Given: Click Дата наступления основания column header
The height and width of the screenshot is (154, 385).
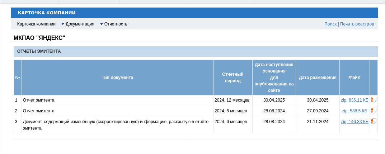Looking at the screenshot, I should point(274,78).
